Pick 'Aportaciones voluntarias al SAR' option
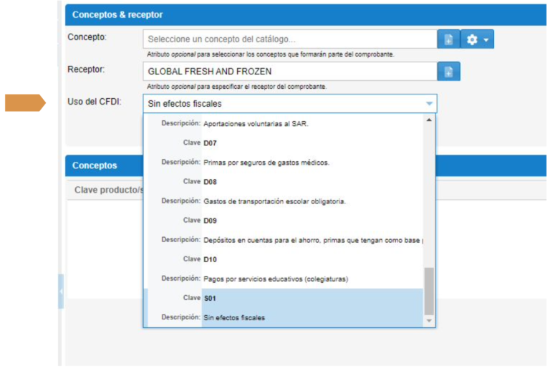The image size is (550, 371). tap(257, 124)
